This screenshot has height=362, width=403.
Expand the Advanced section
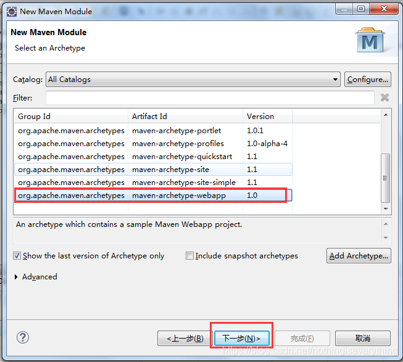[x=16, y=277]
